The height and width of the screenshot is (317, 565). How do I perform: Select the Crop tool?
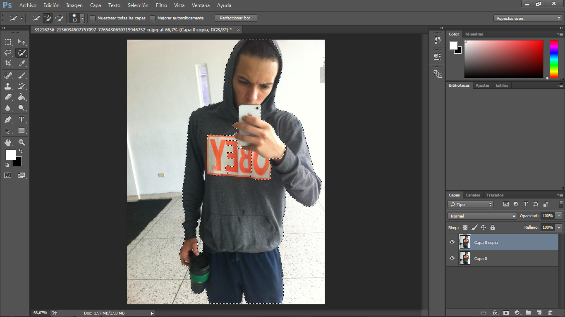(8, 64)
